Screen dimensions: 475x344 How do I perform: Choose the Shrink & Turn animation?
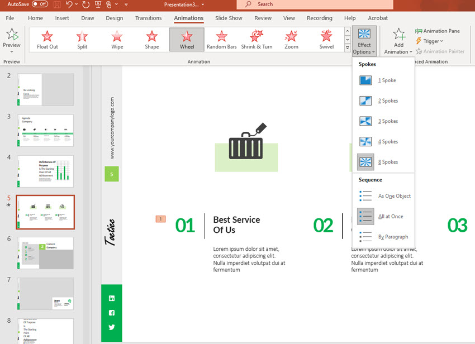click(256, 39)
